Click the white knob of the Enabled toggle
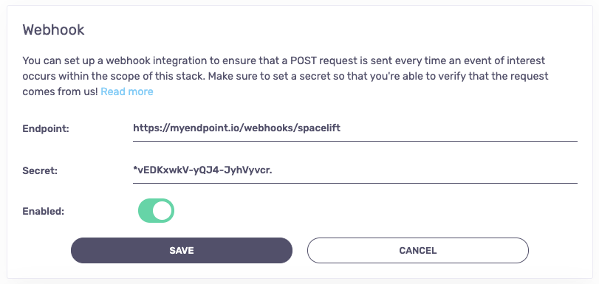This screenshot has width=599, height=284. tap(162, 211)
